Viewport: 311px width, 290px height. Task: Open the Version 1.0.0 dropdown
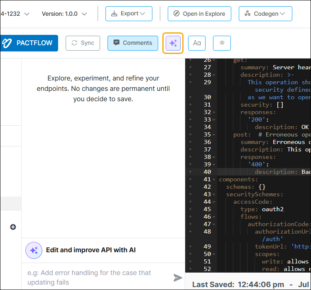click(64, 14)
